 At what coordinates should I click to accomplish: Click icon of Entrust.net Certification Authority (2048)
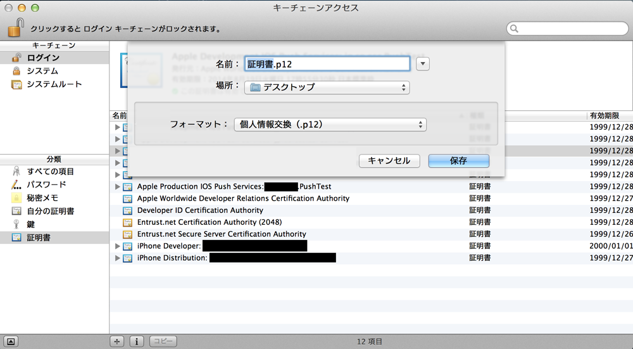pos(128,222)
